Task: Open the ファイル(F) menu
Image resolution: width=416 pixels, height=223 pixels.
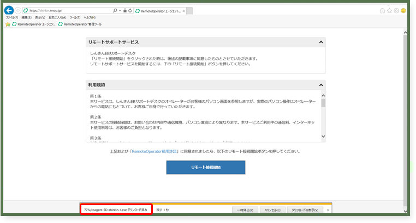Action: (12, 17)
